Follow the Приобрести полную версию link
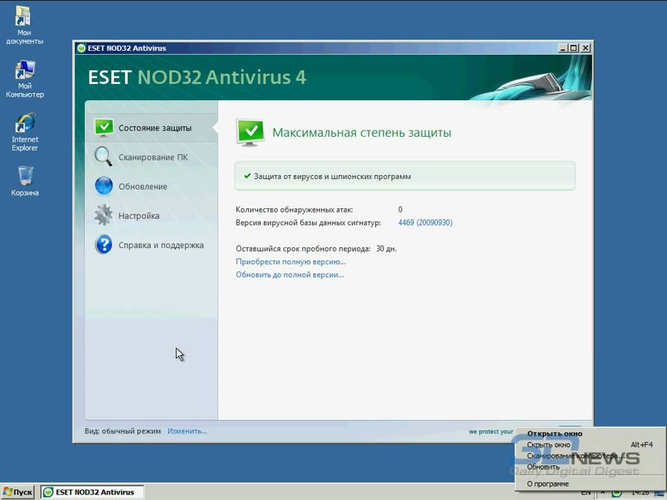667x500 pixels. click(x=290, y=262)
